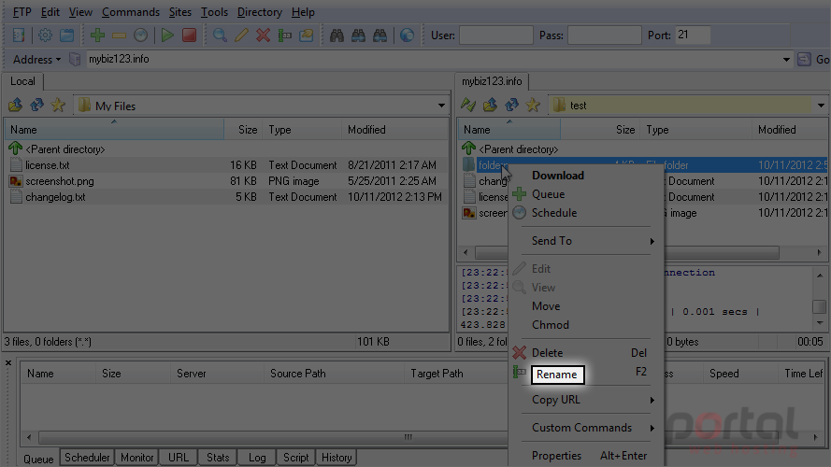The height and width of the screenshot is (467, 831).
Task: Click the Port field showing 21
Action: [692, 35]
